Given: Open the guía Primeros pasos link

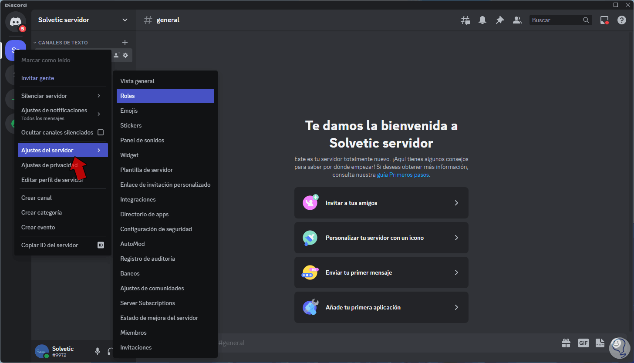Looking at the screenshot, I should pos(403,175).
